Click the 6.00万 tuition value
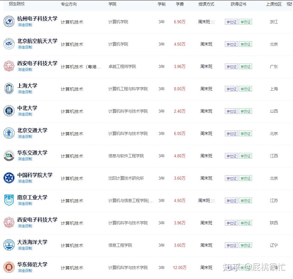 tap(180, 134)
